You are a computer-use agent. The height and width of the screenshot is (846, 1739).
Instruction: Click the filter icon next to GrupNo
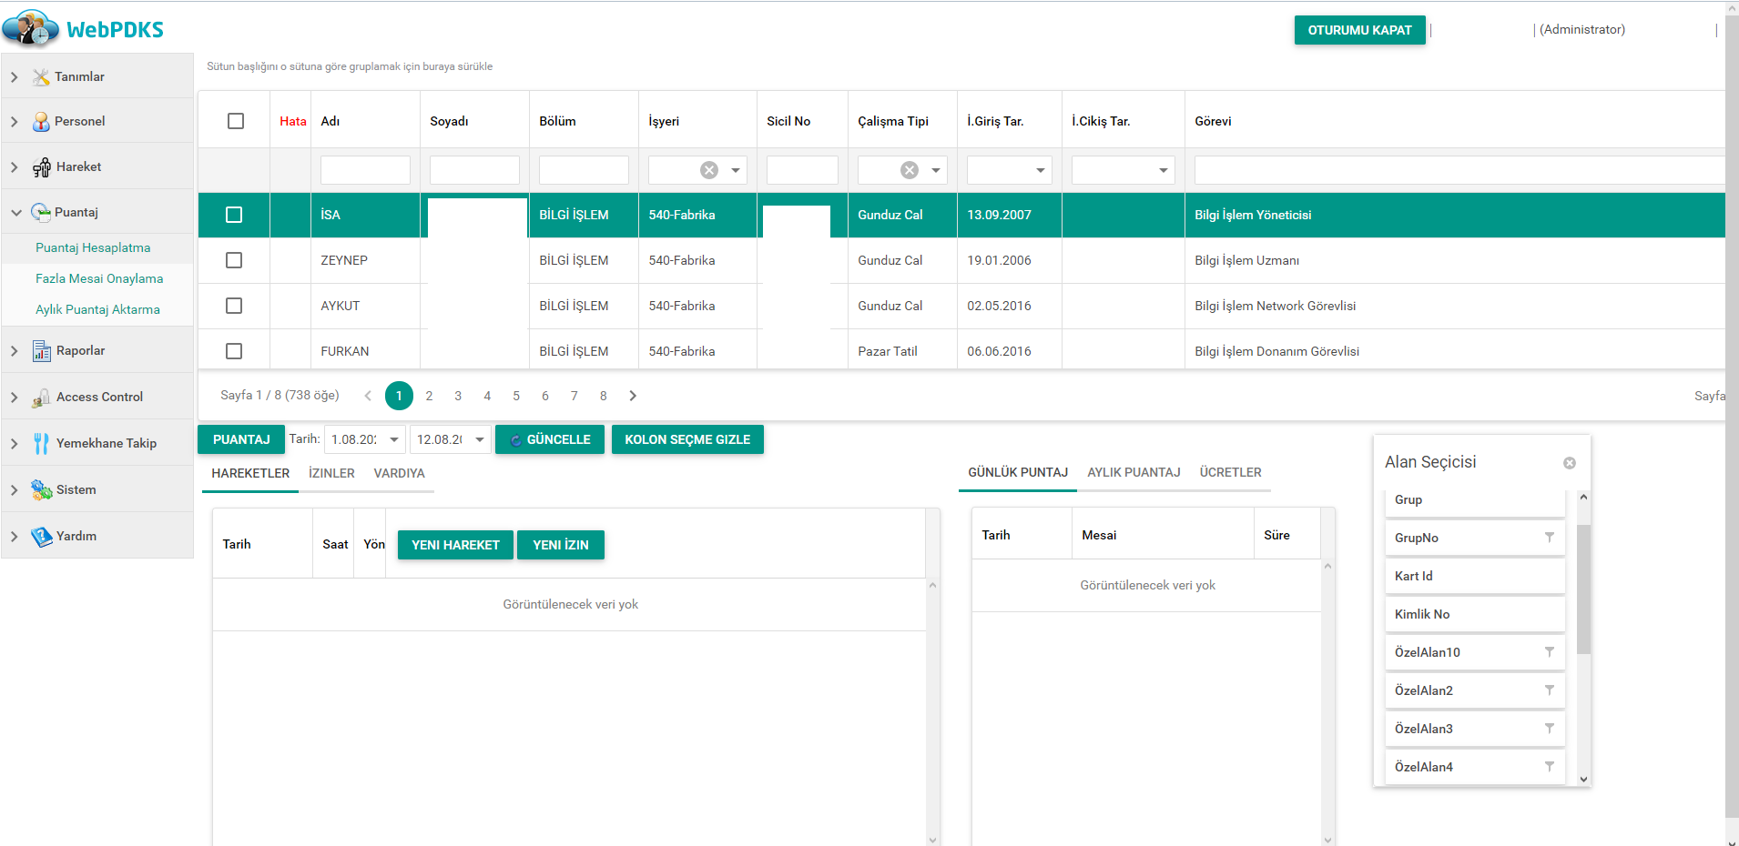point(1549,538)
